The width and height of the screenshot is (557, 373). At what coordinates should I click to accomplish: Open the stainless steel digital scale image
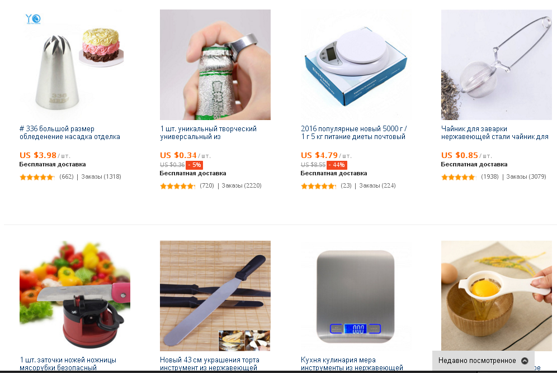pyautogui.click(x=356, y=296)
